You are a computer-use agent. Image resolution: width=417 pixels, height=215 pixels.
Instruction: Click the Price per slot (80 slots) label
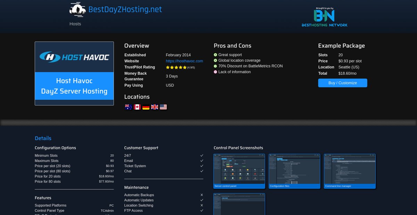[x=52, y=171]
